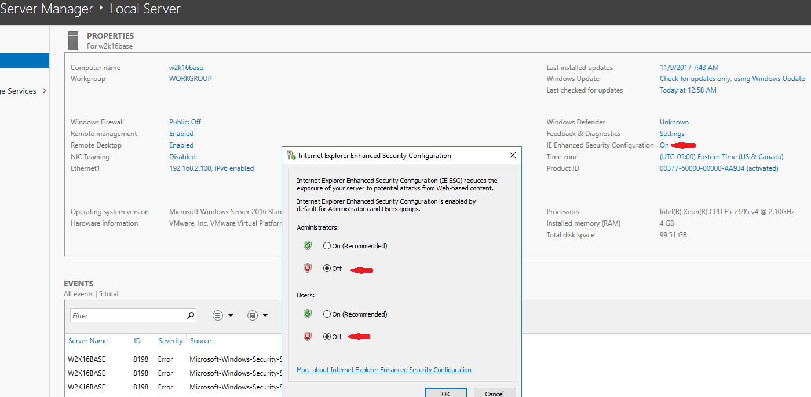811x397 pixels.
Task: Close the Internet Explorer Enhanced Security Configuration dialog
Action: (x=512, y=156)
